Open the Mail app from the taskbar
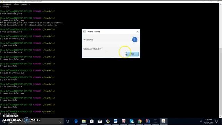The width and height of the screenshot is (222, 125). pos(100,121)
